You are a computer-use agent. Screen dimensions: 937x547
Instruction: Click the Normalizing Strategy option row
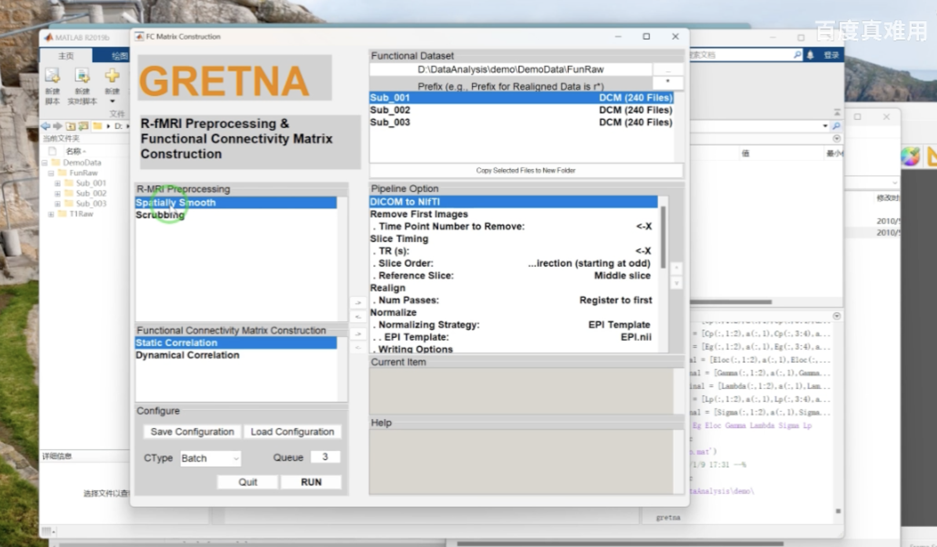click(513, 325)
